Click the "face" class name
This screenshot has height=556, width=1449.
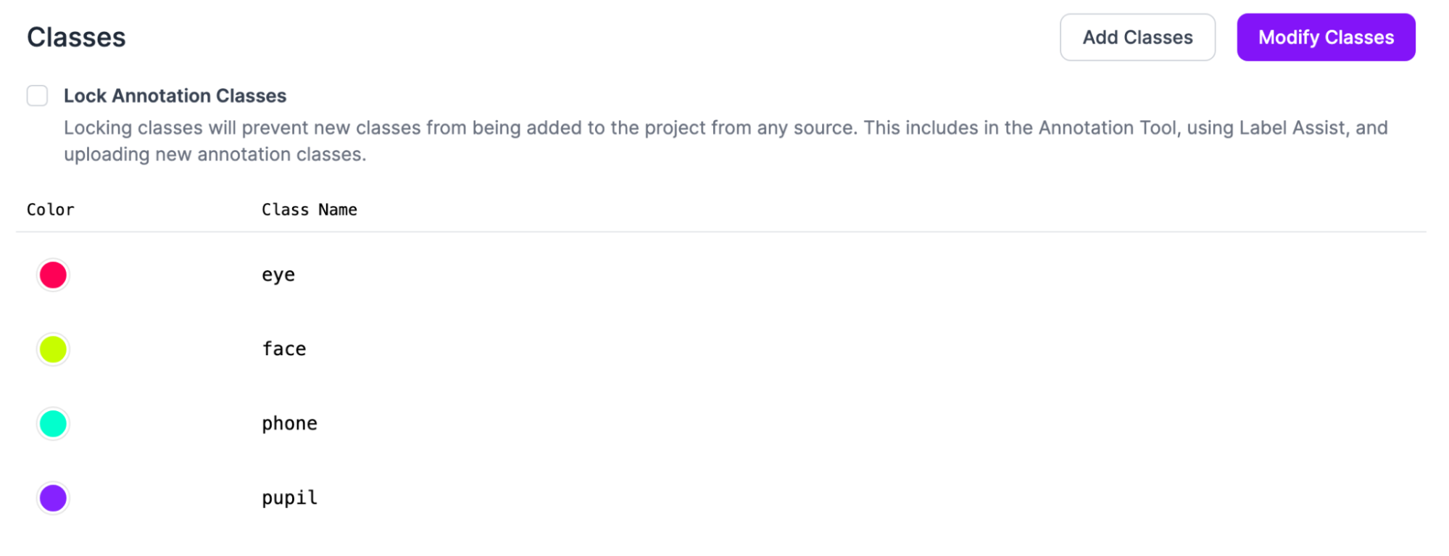click(x=284, y=349)
